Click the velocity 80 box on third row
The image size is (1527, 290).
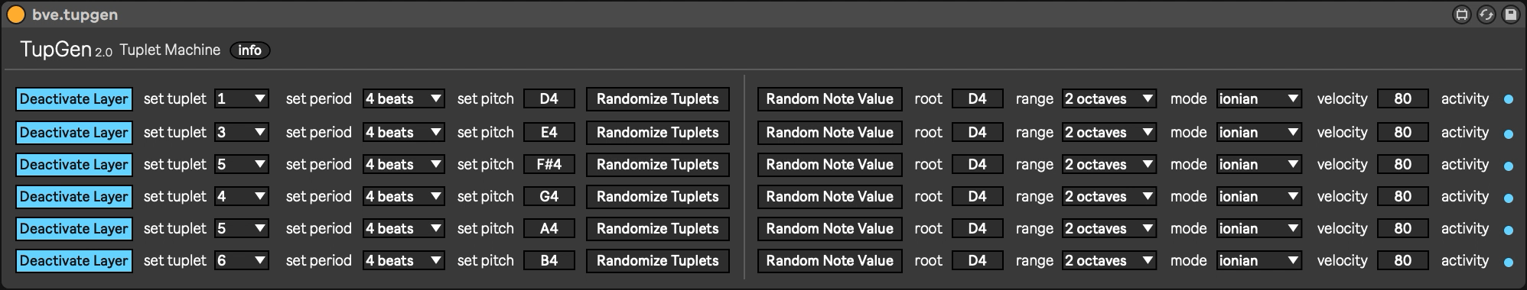[1402, 164]
